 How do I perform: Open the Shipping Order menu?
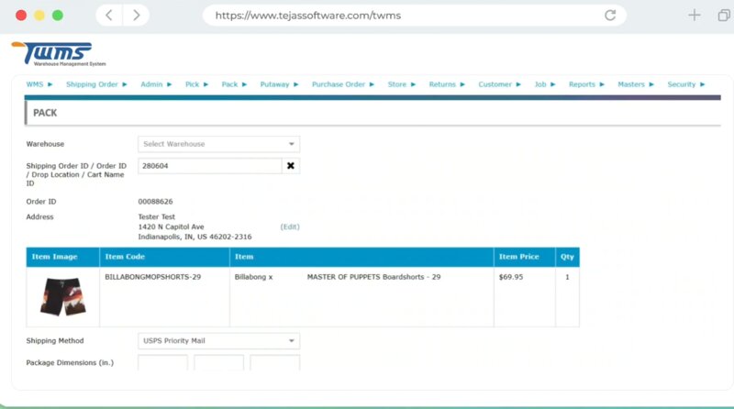[96, 84]
